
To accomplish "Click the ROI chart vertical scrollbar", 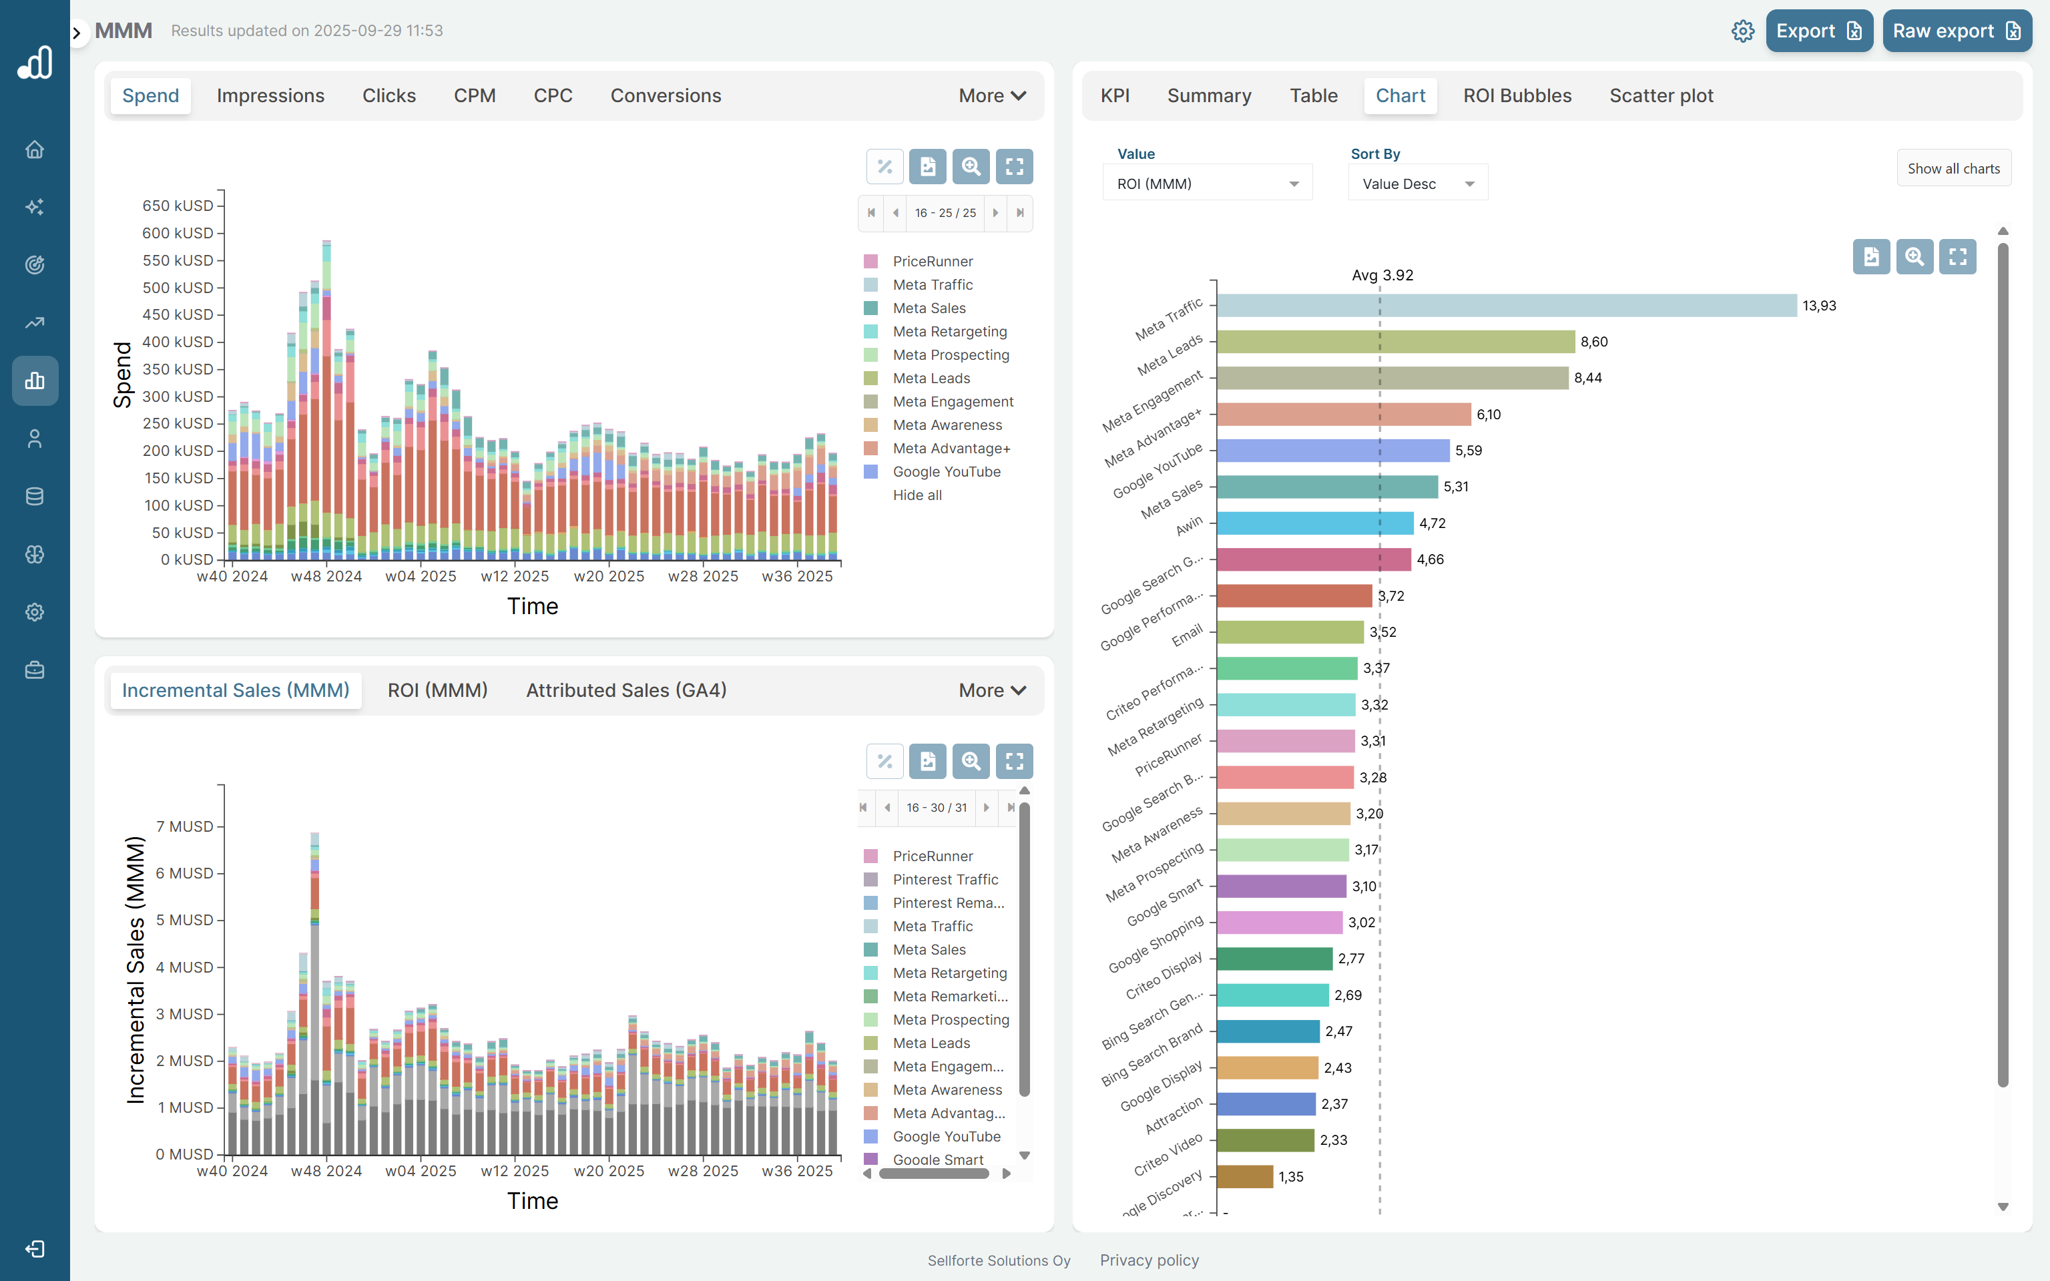I will tap(2003, 661).
